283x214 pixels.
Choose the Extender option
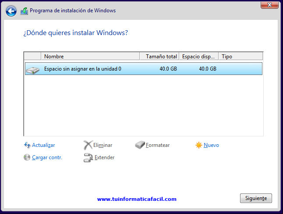click(105, 157)
